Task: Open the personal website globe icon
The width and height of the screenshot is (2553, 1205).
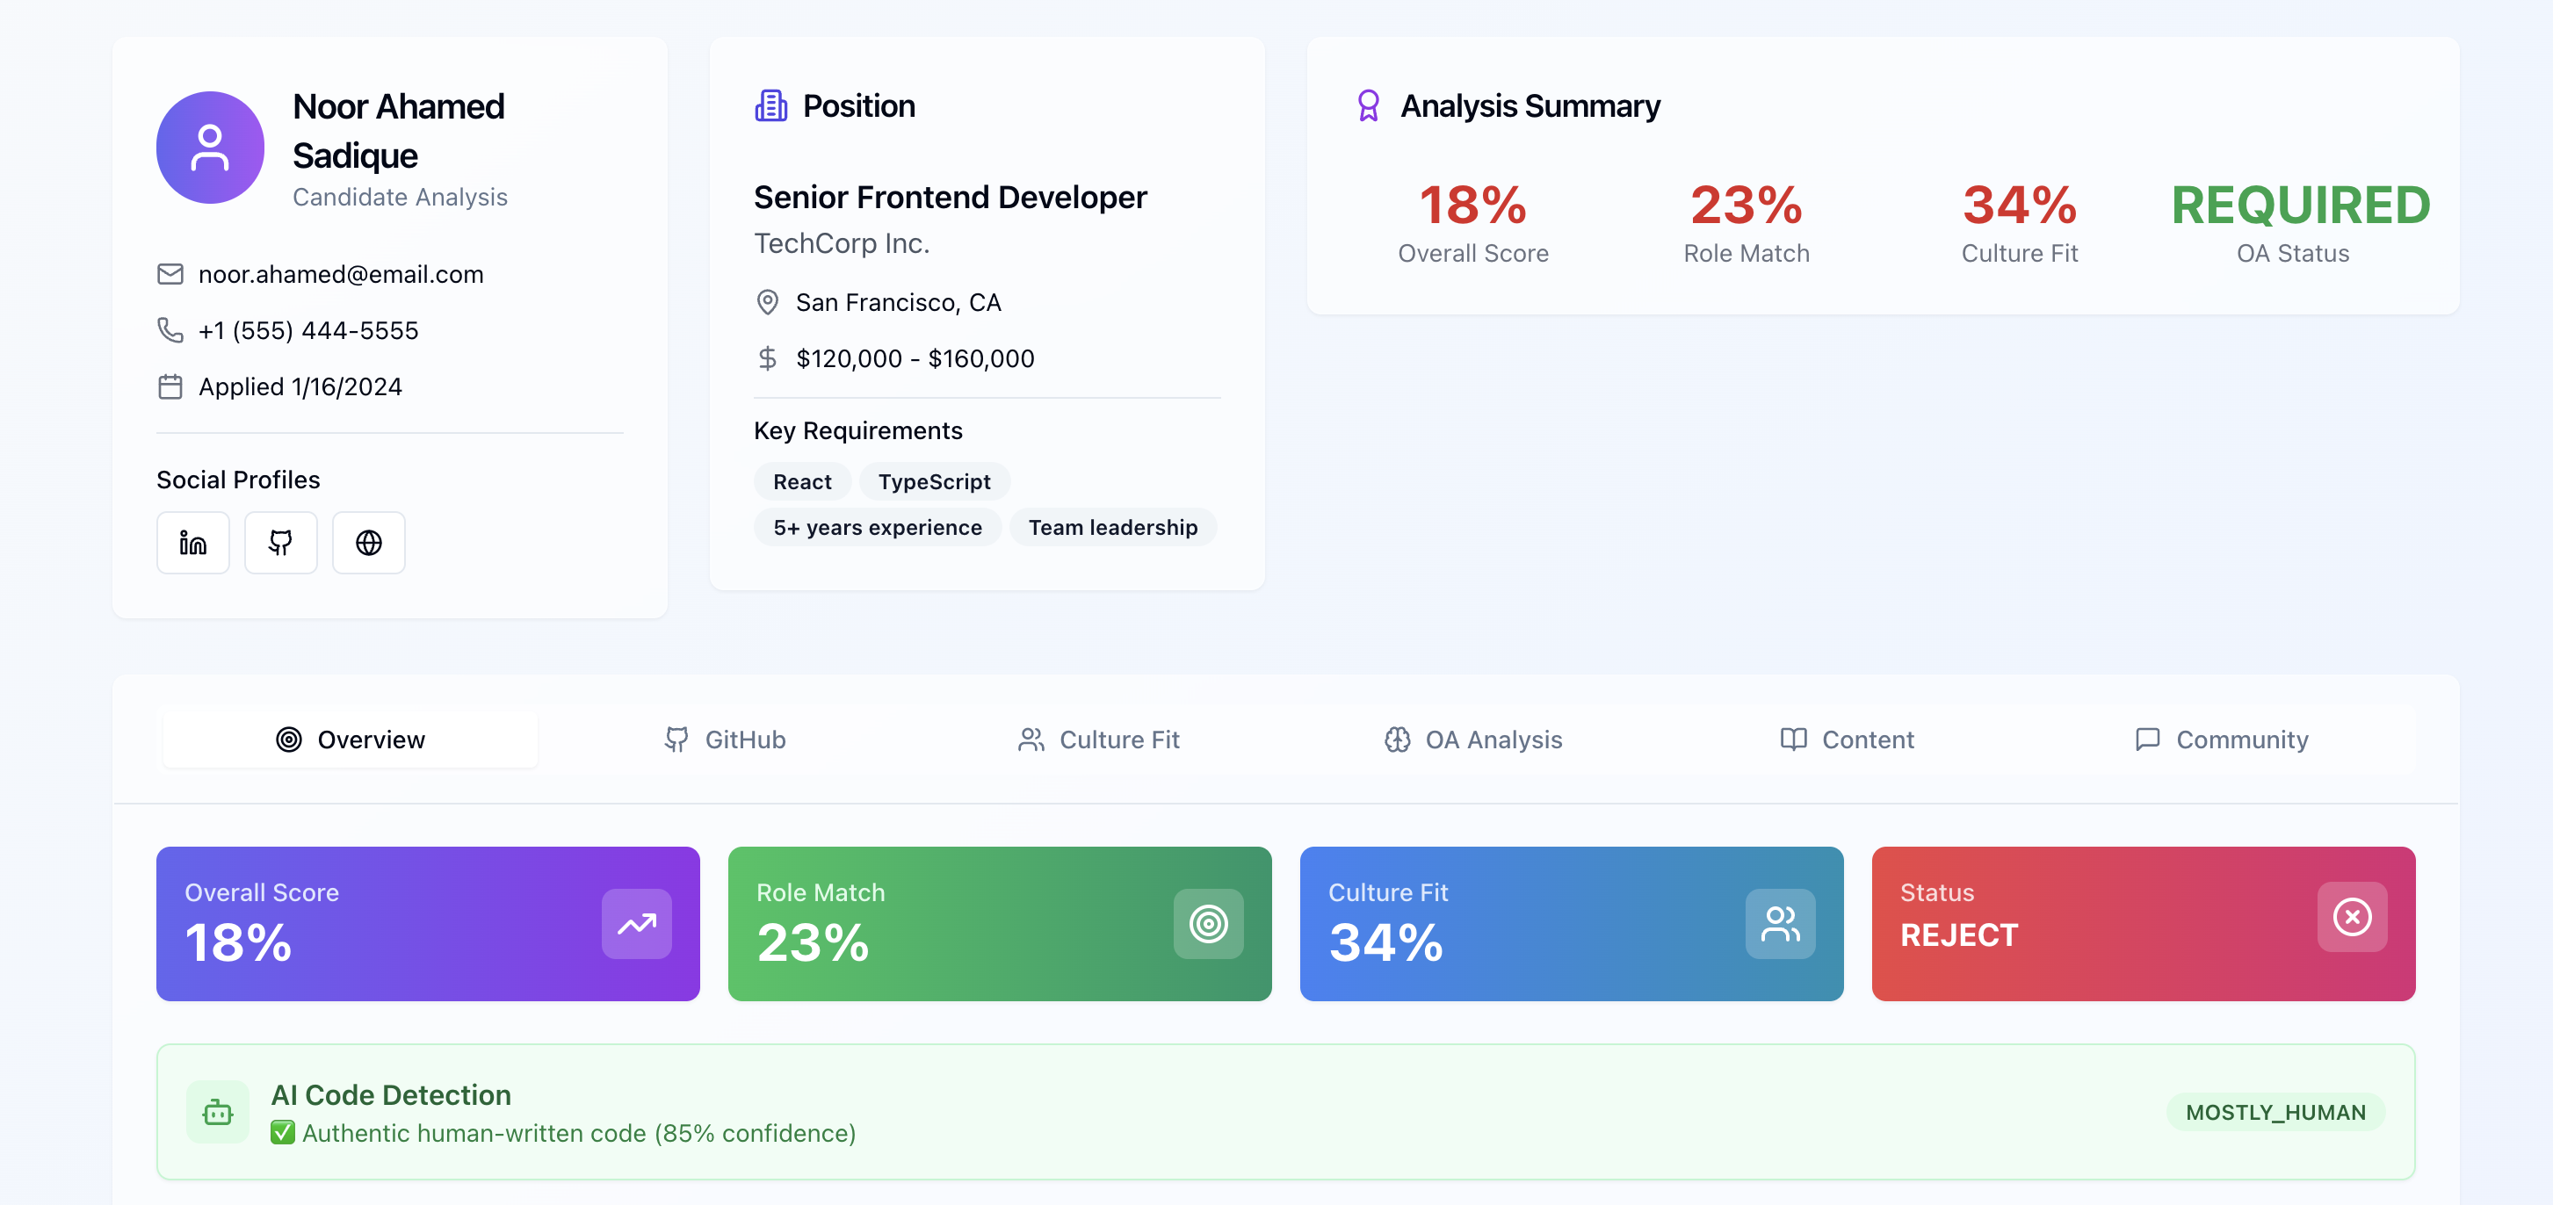Action: [x=369, y=543]
